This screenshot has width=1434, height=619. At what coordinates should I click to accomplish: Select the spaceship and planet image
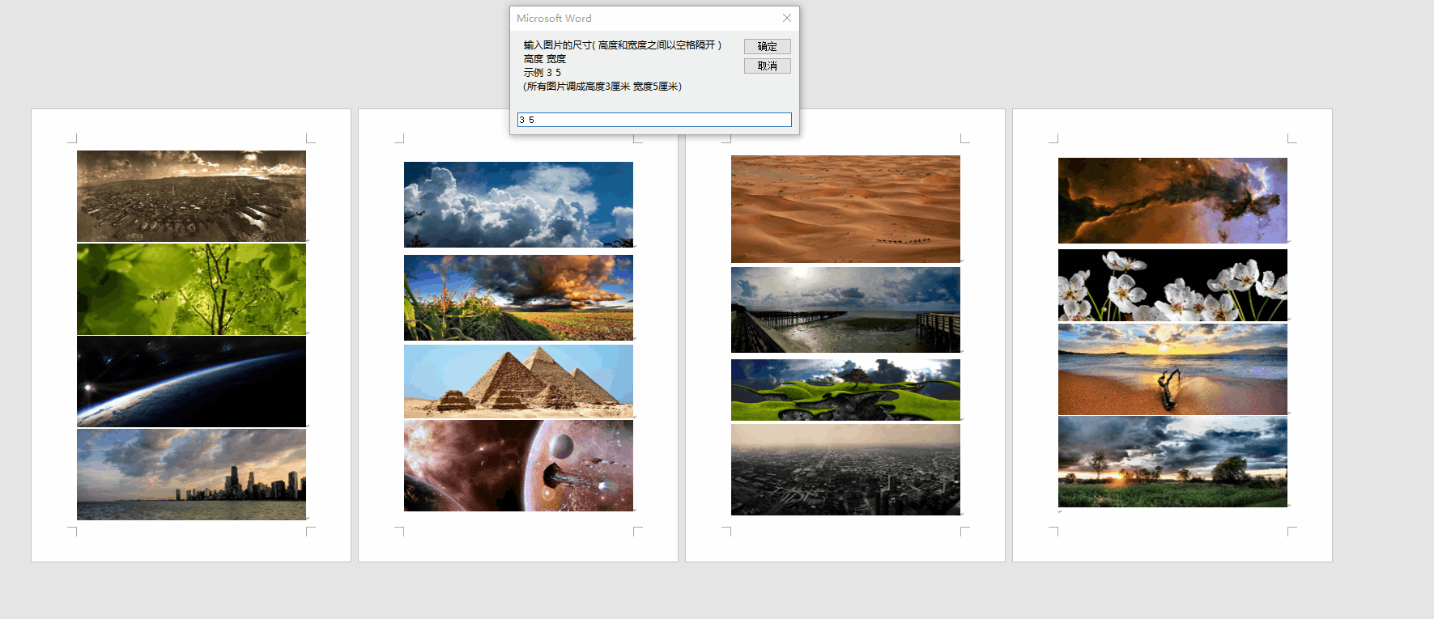(x=518, y=465)
